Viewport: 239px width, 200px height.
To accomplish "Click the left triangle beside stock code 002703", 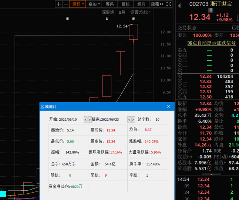I will click(179, 5).
